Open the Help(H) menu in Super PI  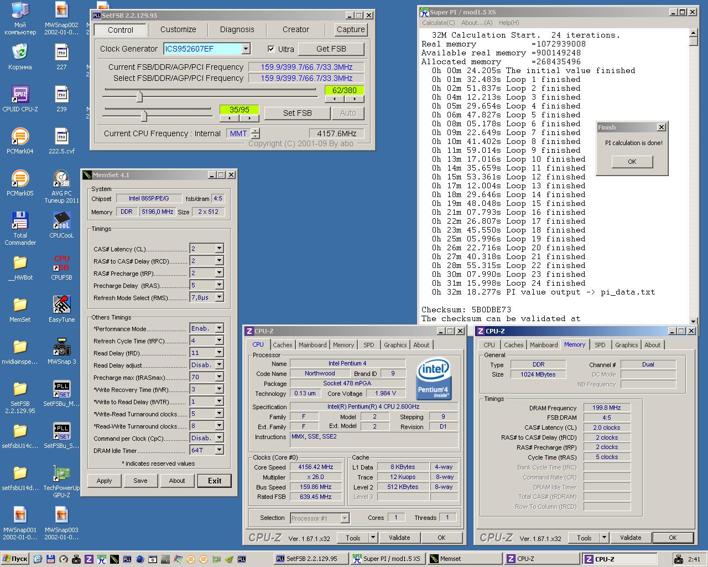[x=509, y=23]
